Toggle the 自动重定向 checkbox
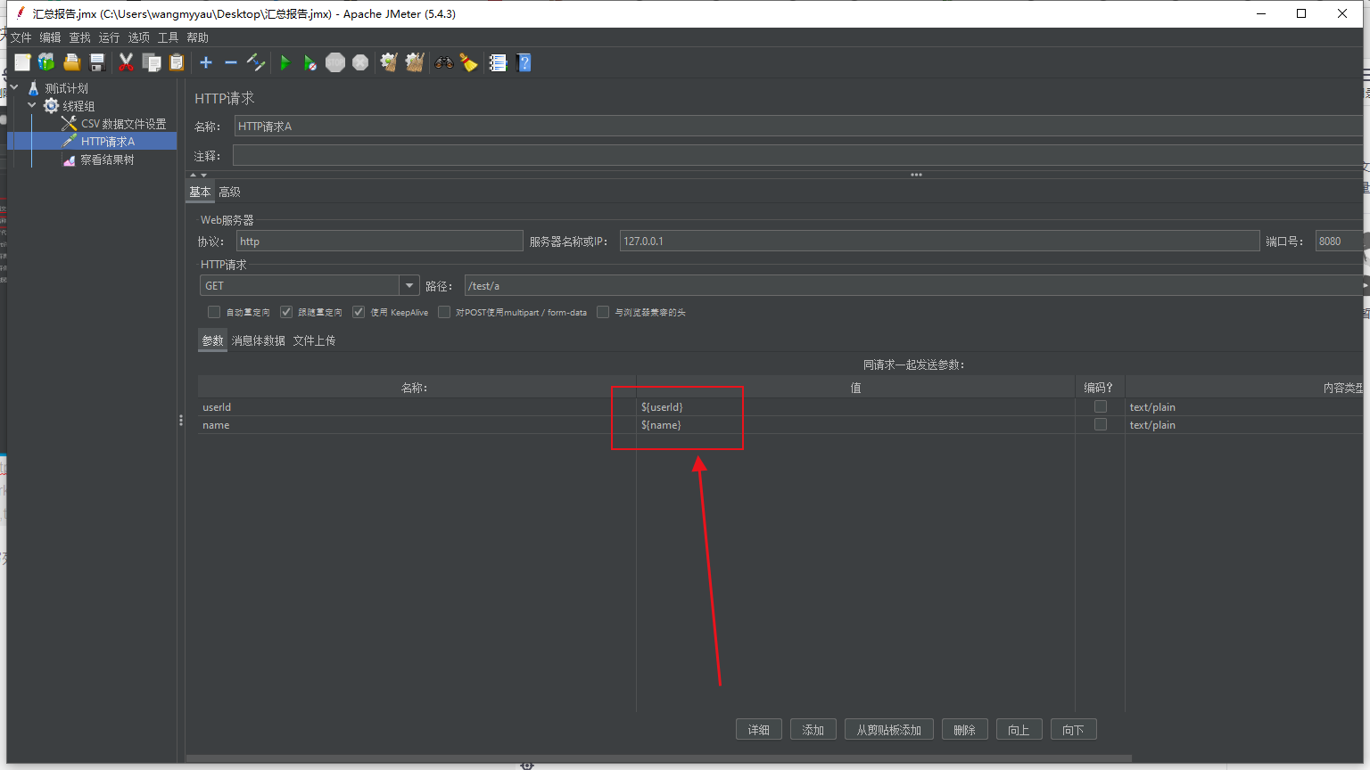1370x770 pixels. click(214, 312)
